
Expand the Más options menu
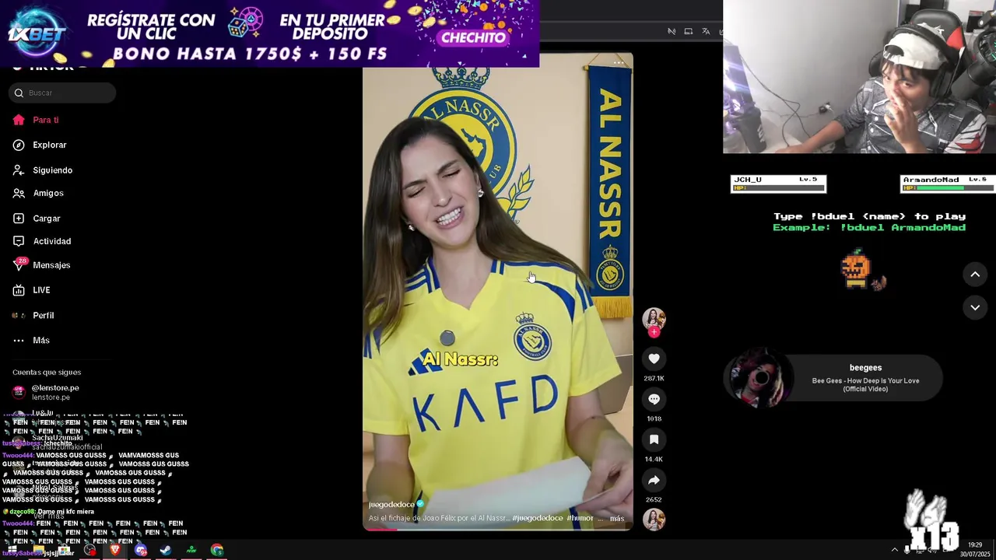click(x=31, y=340)
